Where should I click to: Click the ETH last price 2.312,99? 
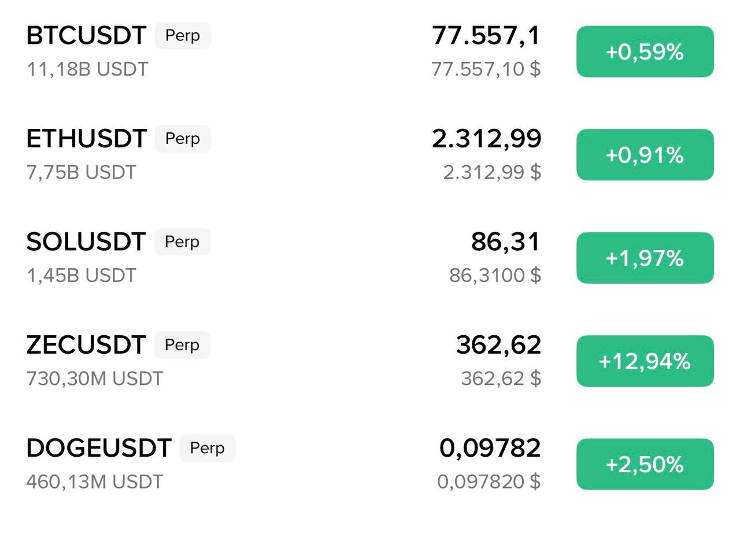[486, 139]
